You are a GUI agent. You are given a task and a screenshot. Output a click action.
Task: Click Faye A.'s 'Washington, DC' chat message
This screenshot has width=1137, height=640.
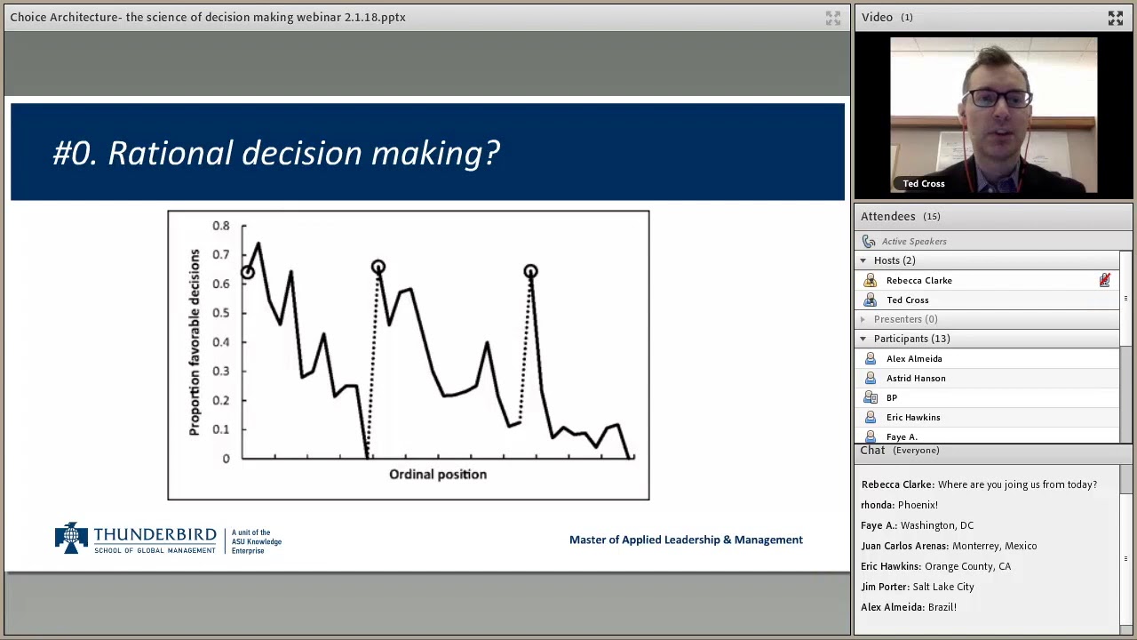pyautogui.click(x=918, y=525)
